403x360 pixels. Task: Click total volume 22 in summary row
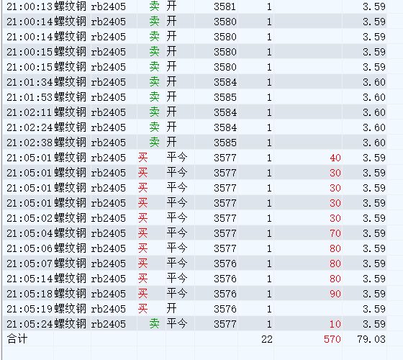click(267, 339)
